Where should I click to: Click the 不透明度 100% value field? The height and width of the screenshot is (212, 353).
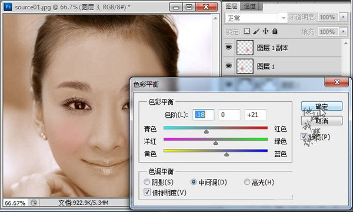point(328,17)
